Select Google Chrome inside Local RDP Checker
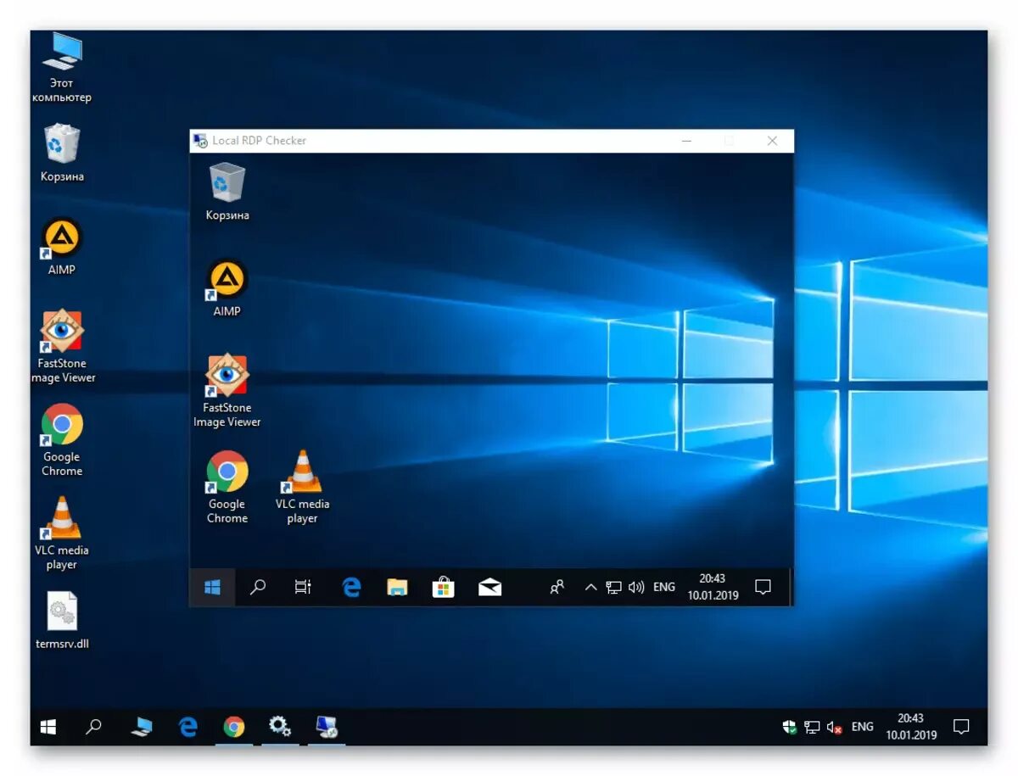The height and width of the screenshot is (776, 1018). point(227,488)
